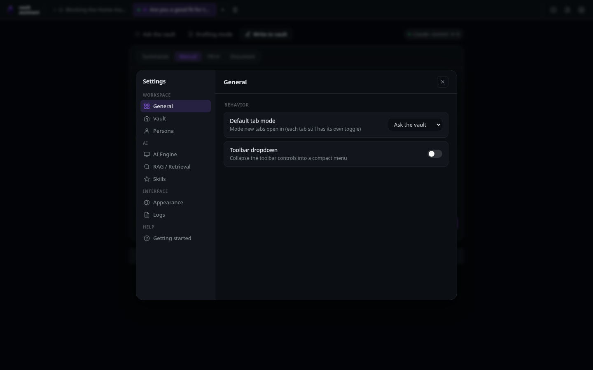The width and height of the screenshot is (593, 370).
Task: Open the AI Engine settings page
Action: (175, 154)
